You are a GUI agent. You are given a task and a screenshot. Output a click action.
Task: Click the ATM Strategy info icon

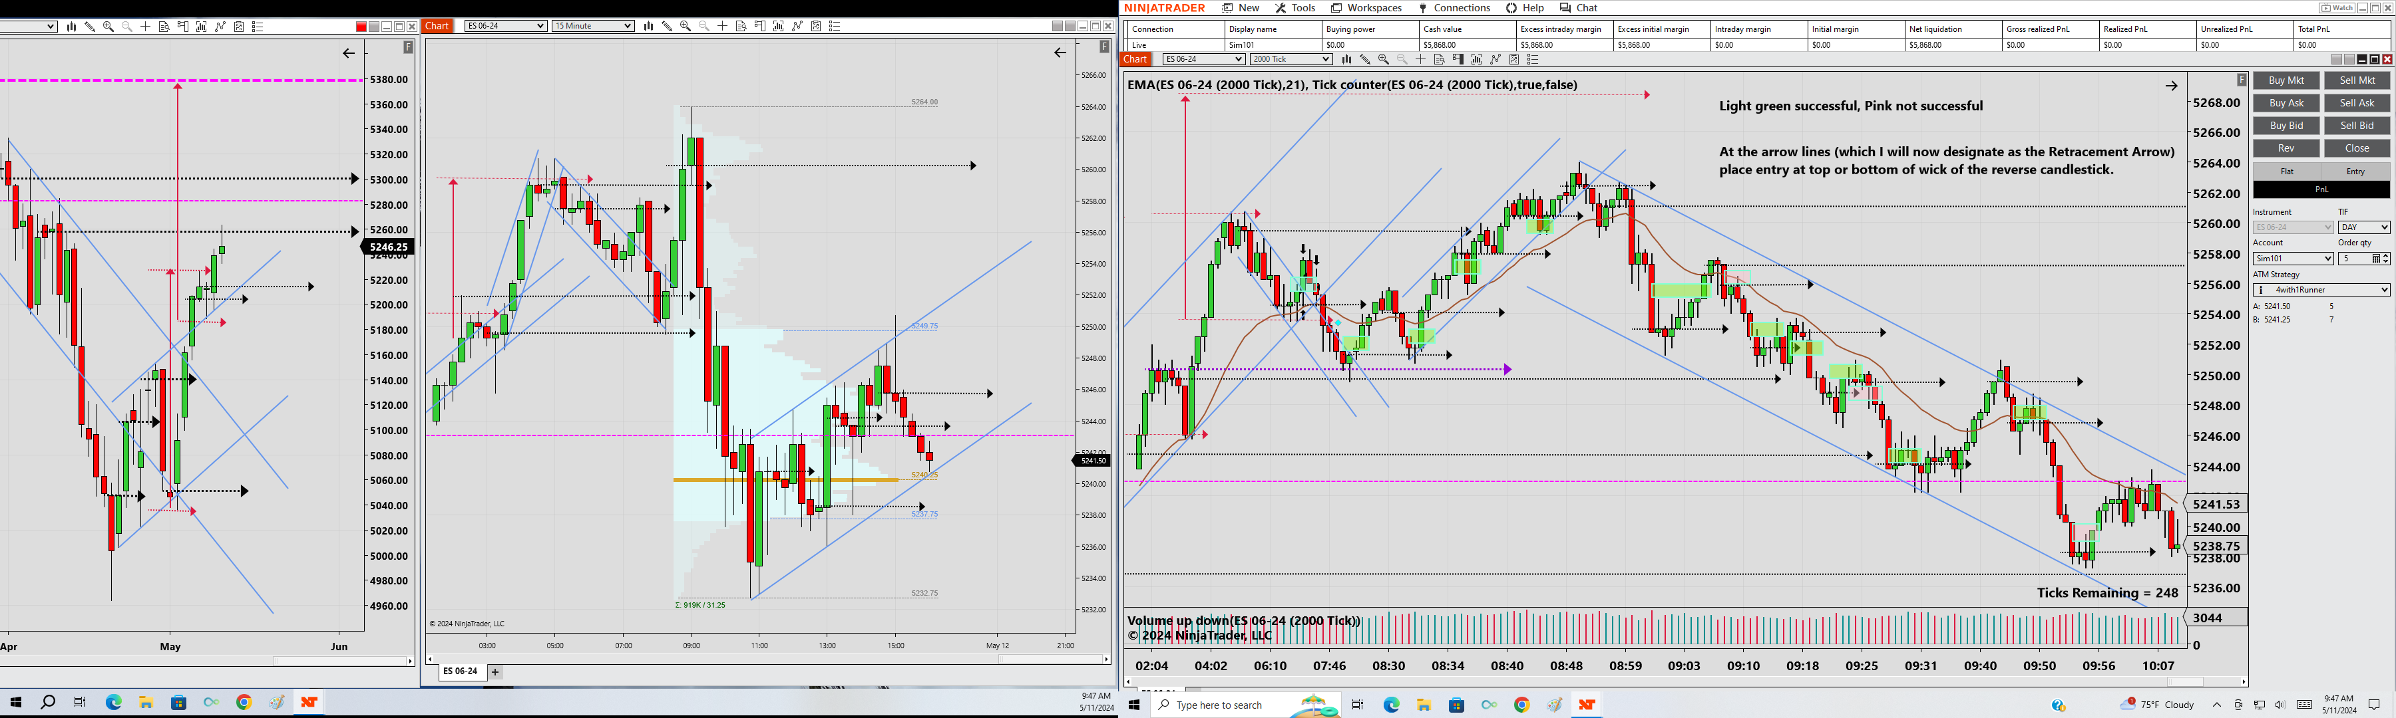click(2261, 290)
